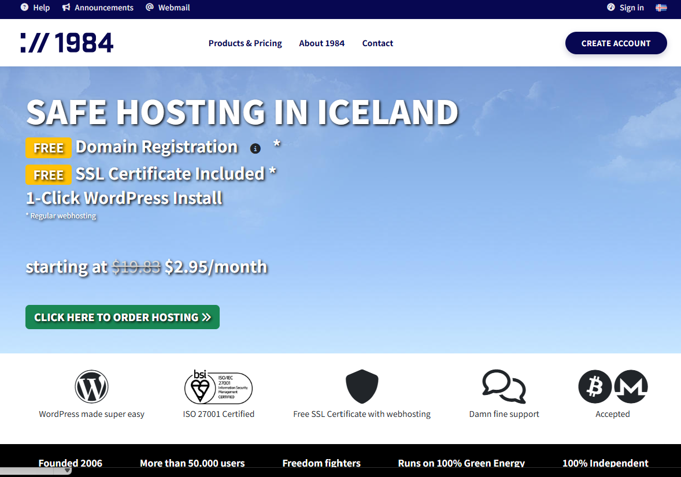
Task: Click 'Damn fine support' caption
Action: coord(504,414)
